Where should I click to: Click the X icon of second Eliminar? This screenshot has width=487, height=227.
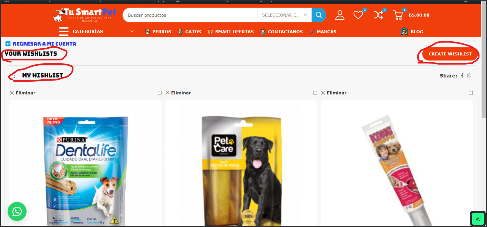167,93
